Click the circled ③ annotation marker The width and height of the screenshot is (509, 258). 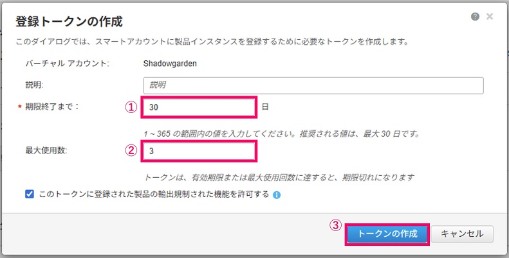point(336,225)
